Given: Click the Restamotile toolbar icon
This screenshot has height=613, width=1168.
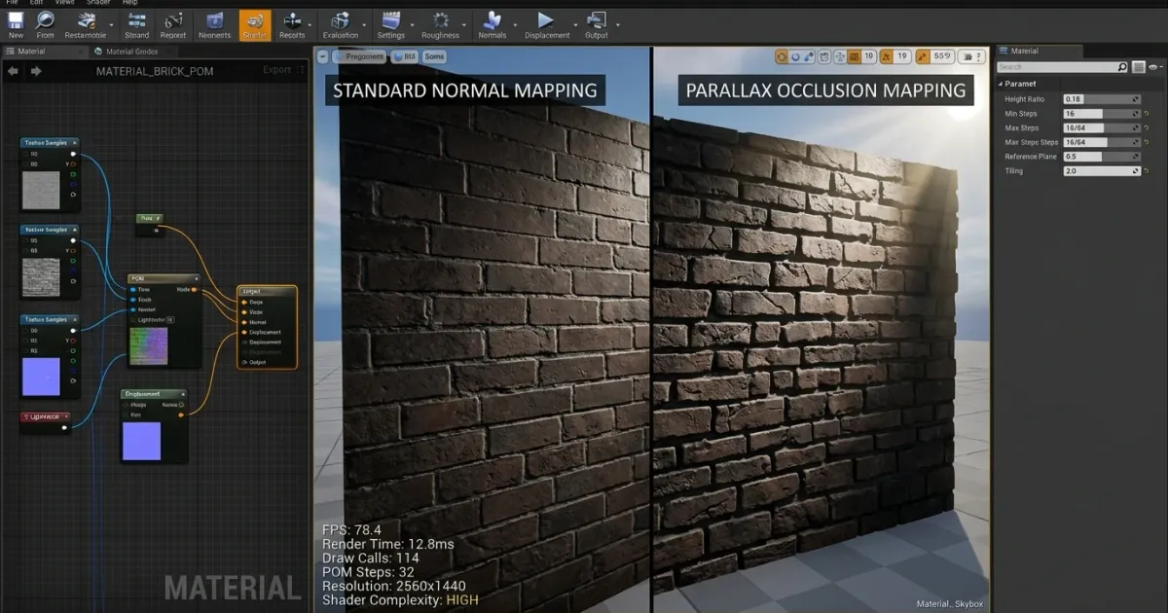Looking at the screenshot, I should 86,20.
